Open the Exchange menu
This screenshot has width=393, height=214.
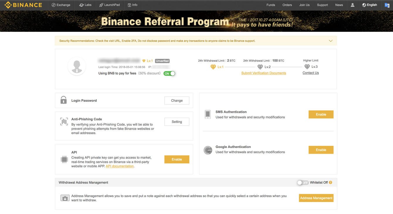click(x=61, y=5)
